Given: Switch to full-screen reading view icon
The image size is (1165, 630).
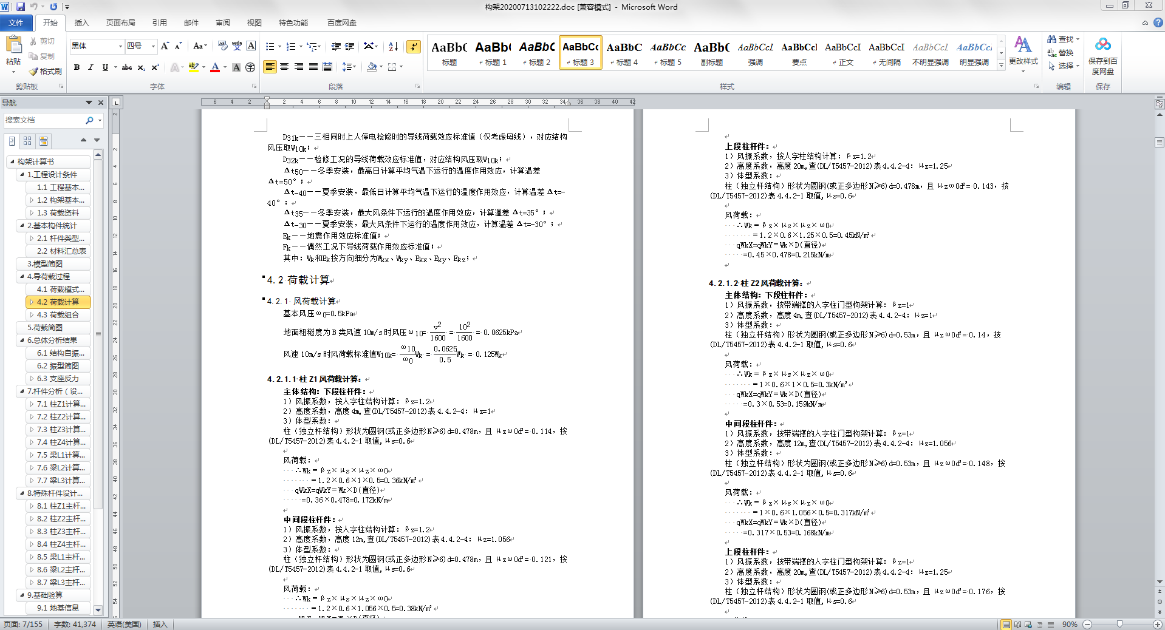Looking at the screenshot, I should click(1018, 624).
